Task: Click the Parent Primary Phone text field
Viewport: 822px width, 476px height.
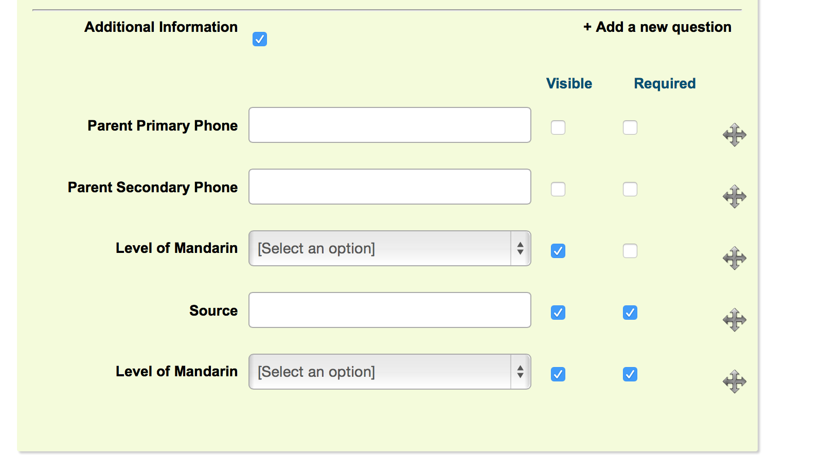Action: [389, 125]
